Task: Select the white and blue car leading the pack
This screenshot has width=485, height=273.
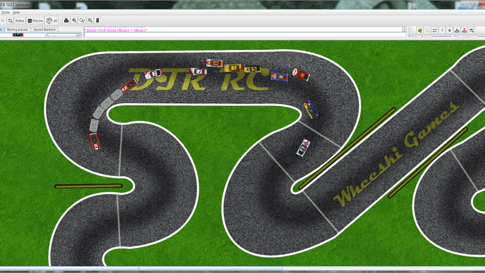Action: 304,148
